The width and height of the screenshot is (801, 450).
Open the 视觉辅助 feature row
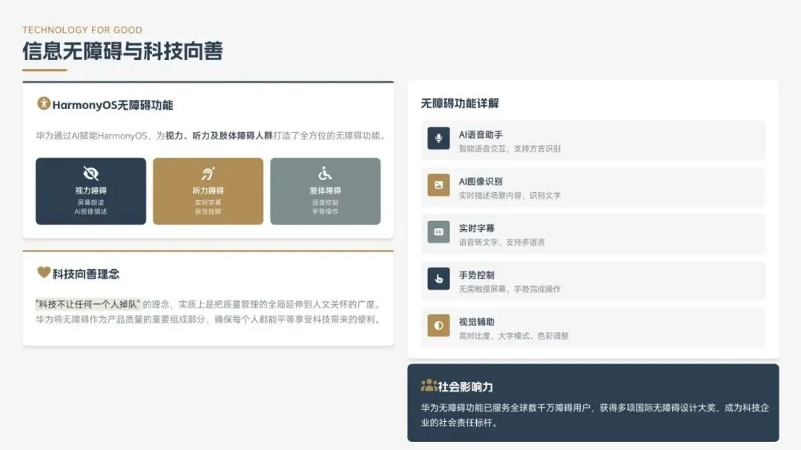pos(593,328)
